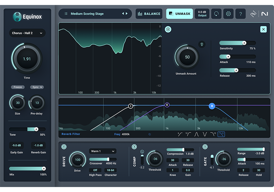This screenshot has width=274, height=192.
Task: Click the 0.0 dB Output field
Action: pos(202,14)
